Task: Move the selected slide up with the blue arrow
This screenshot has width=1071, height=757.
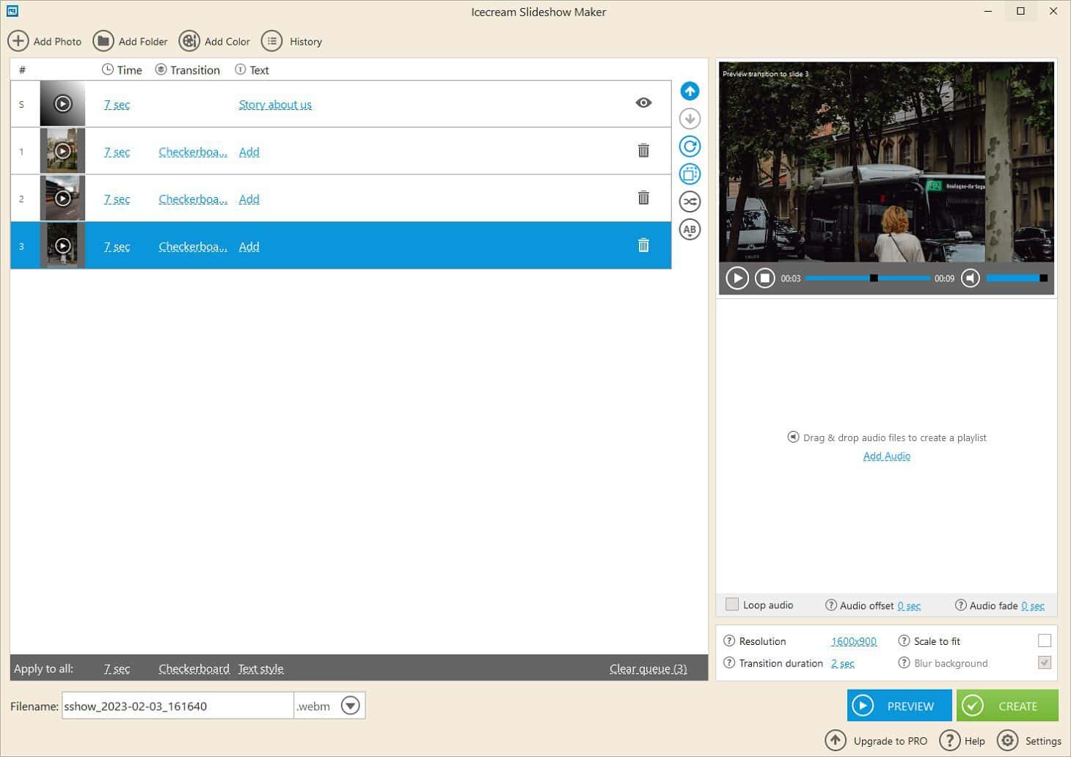Action: pos(690,91)
